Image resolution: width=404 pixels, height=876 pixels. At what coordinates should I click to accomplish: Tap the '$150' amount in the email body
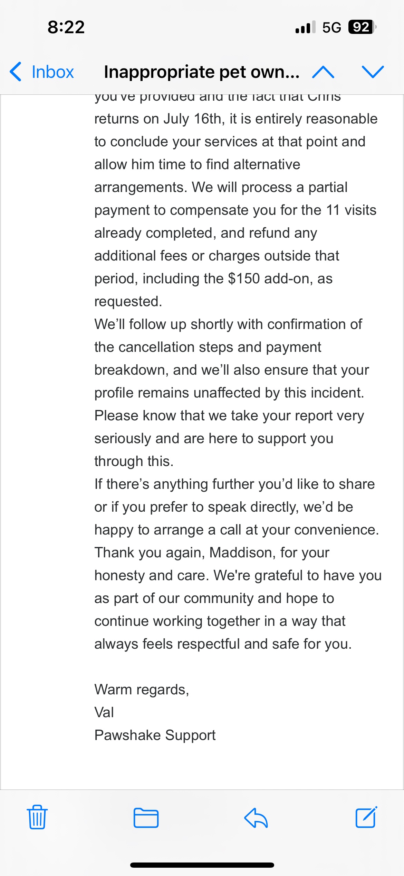243,279
